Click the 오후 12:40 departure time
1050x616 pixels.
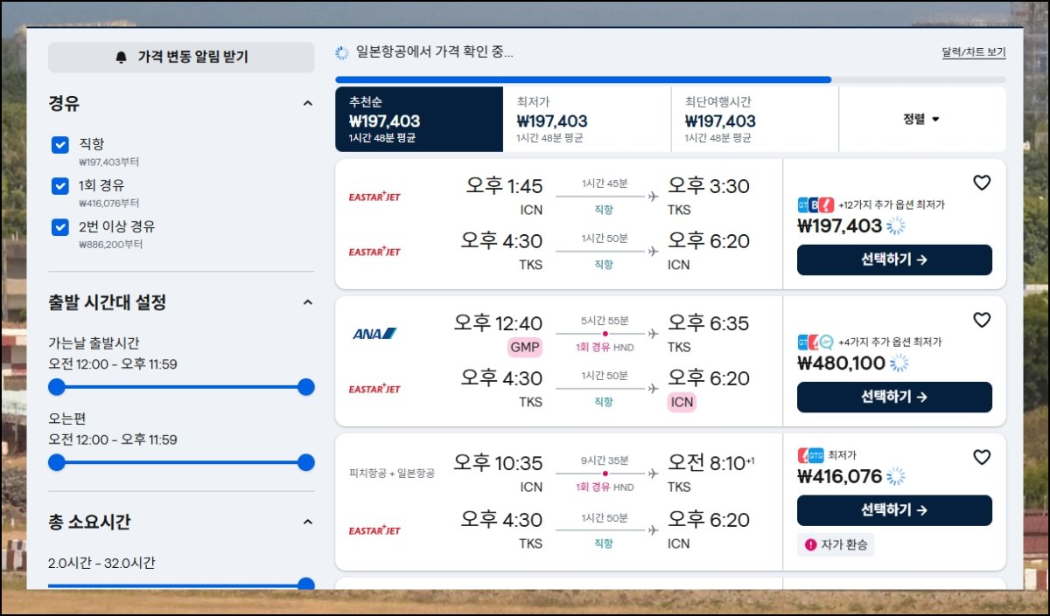tap(498, 323)
